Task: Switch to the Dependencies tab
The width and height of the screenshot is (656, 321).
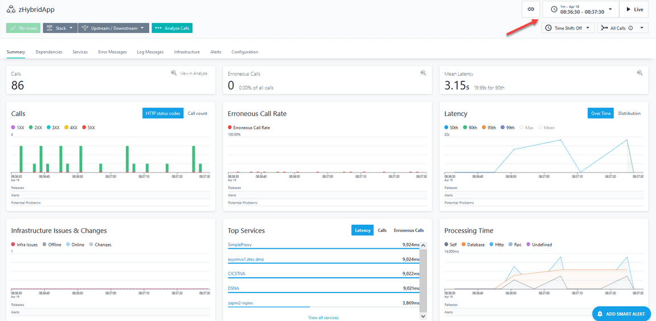Action: pyautogui.click(x=49, y=52)
